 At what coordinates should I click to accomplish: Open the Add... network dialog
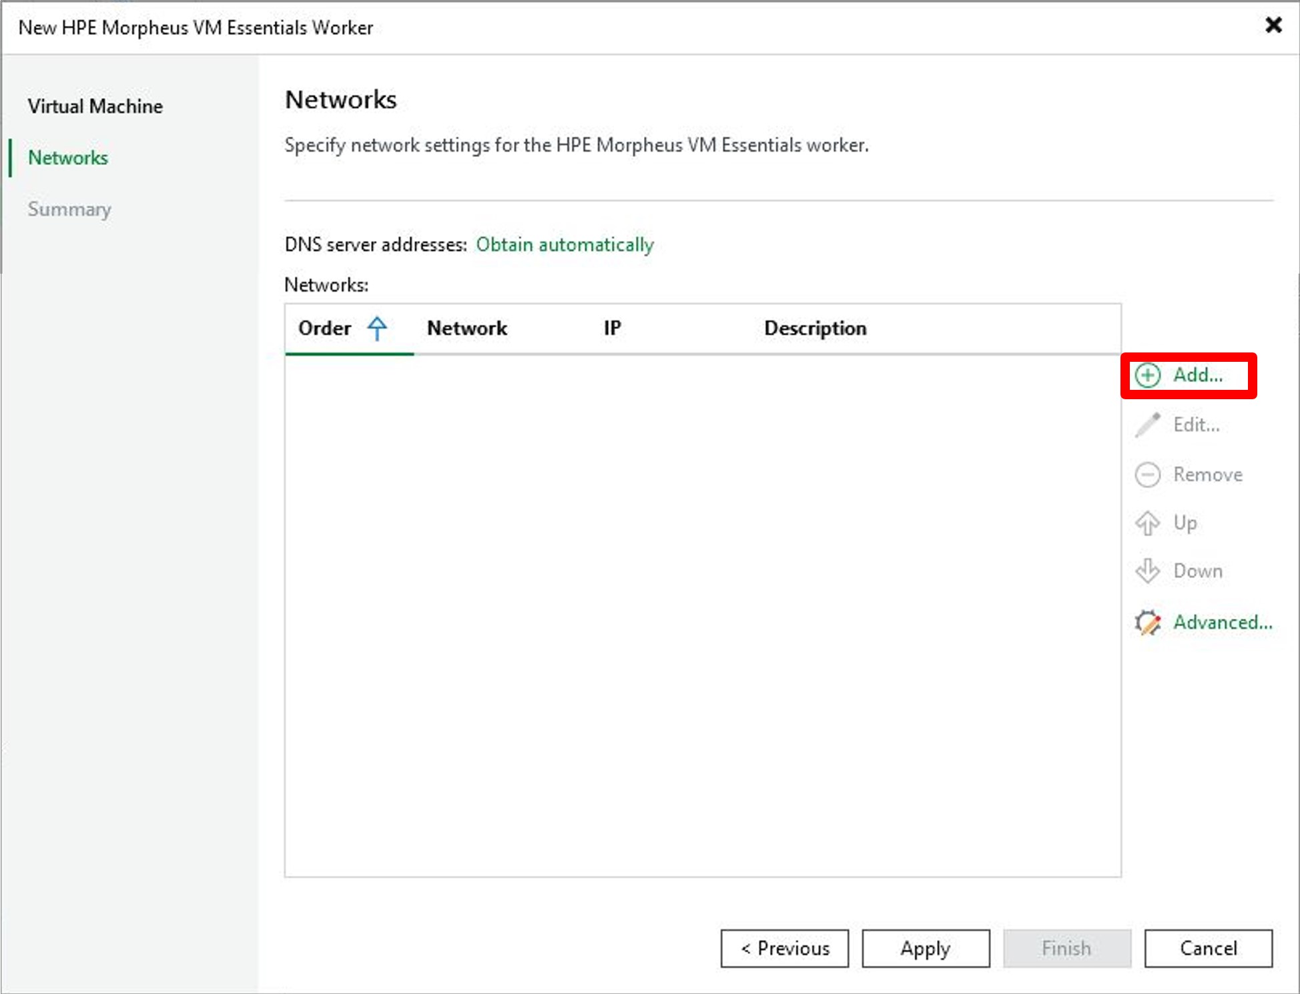pos(1198,375)
